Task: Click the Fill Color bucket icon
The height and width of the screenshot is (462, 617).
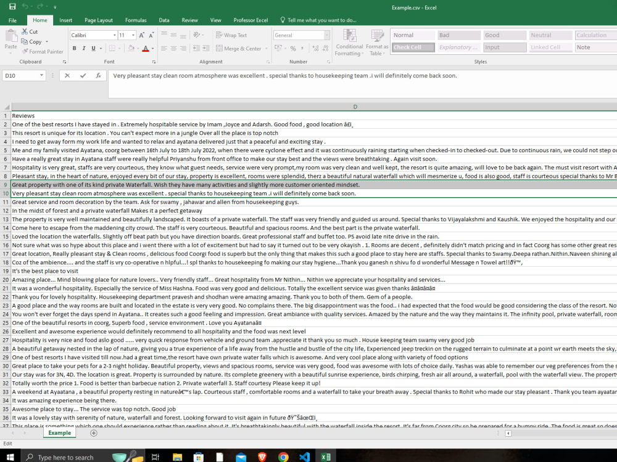Action: (131, 48)
